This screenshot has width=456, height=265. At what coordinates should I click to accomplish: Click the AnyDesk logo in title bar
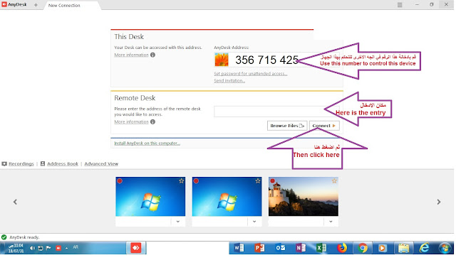click(4, 5)
